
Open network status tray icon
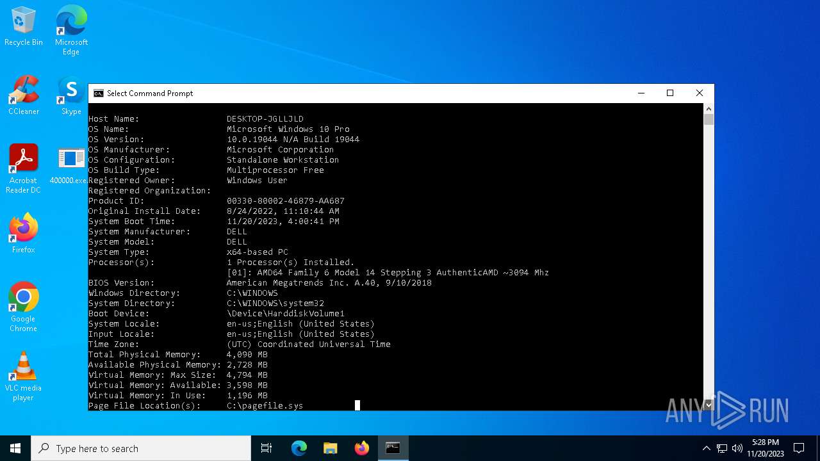(722, 448)
